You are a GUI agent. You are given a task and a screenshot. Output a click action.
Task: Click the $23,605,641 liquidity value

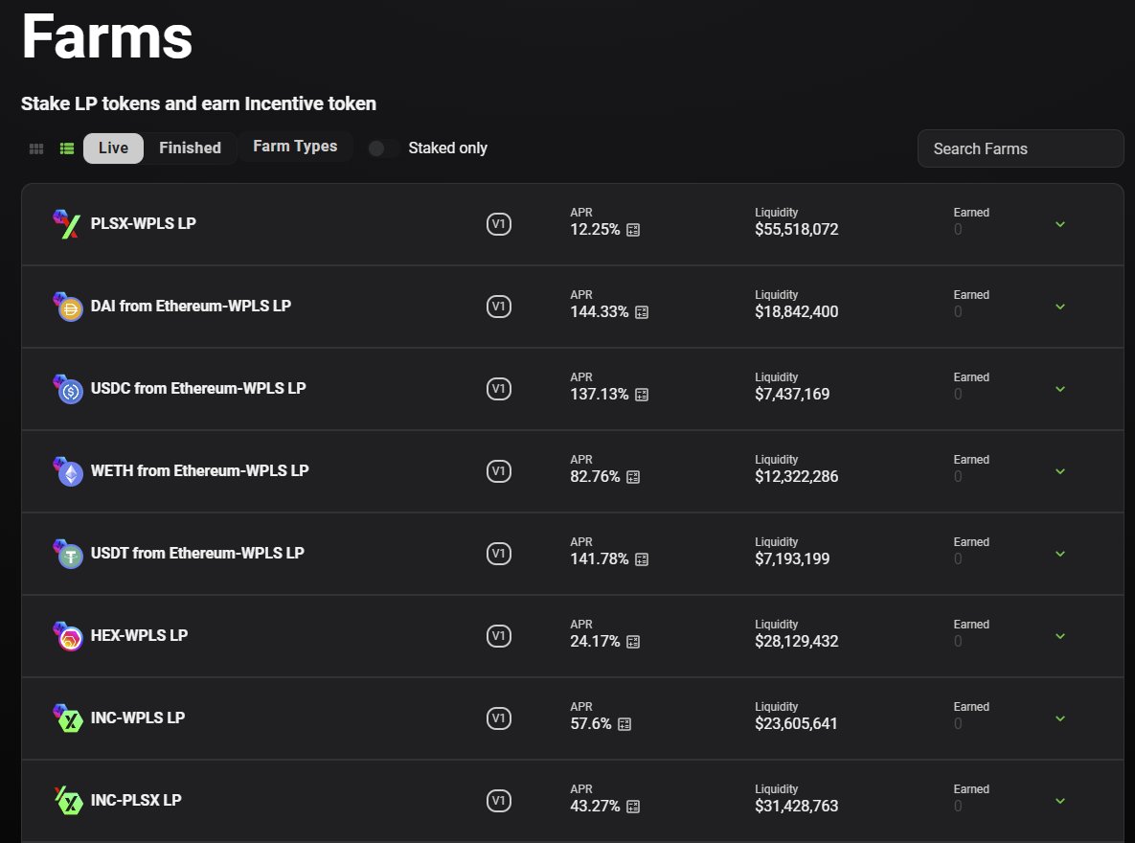(x=796, y=724)
